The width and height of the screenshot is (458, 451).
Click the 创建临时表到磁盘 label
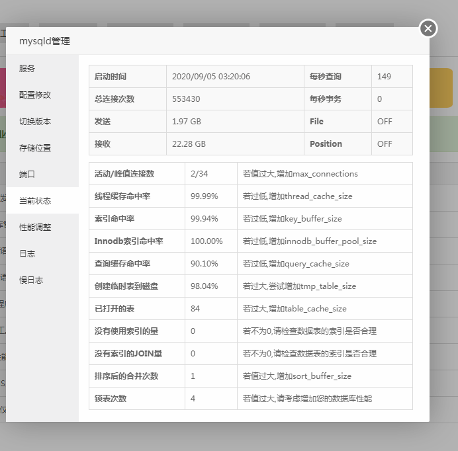(x=126, y=286)
